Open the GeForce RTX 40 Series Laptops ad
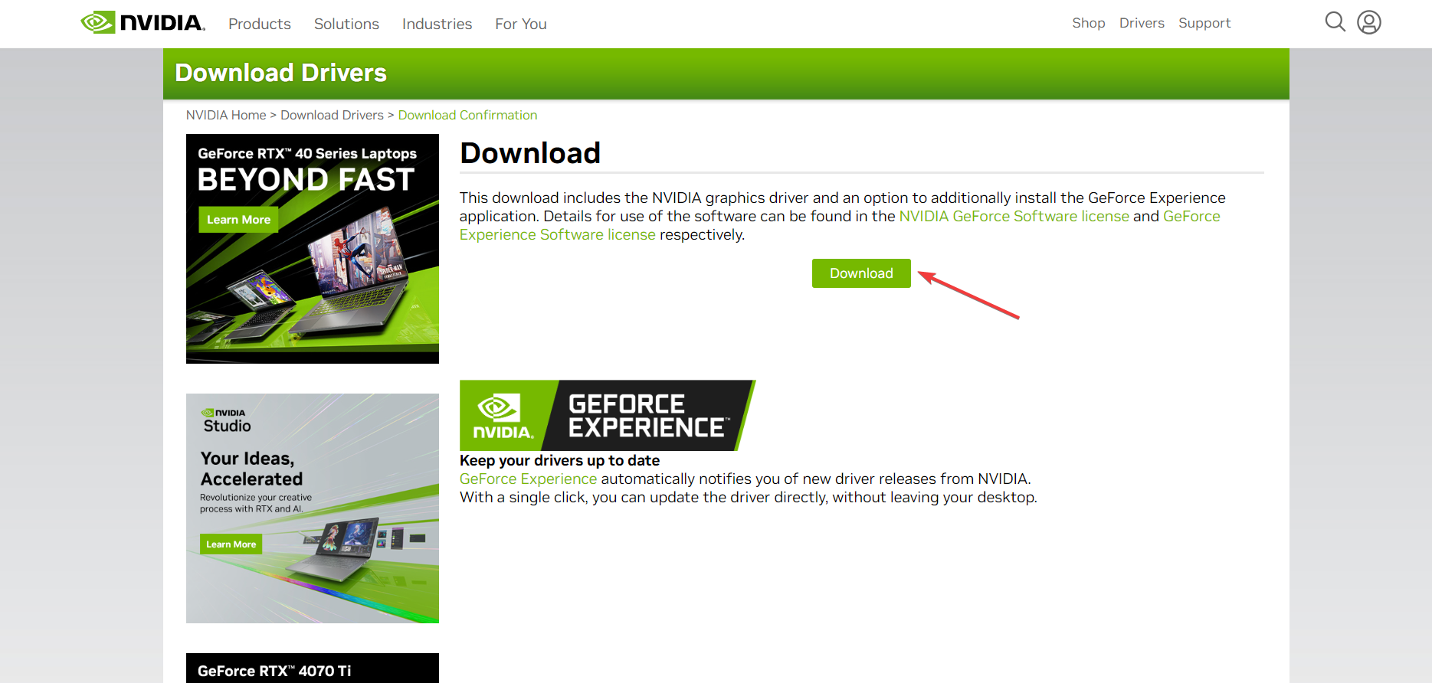The width and height of the screenshot is (1432, 683). coord(313,249)
